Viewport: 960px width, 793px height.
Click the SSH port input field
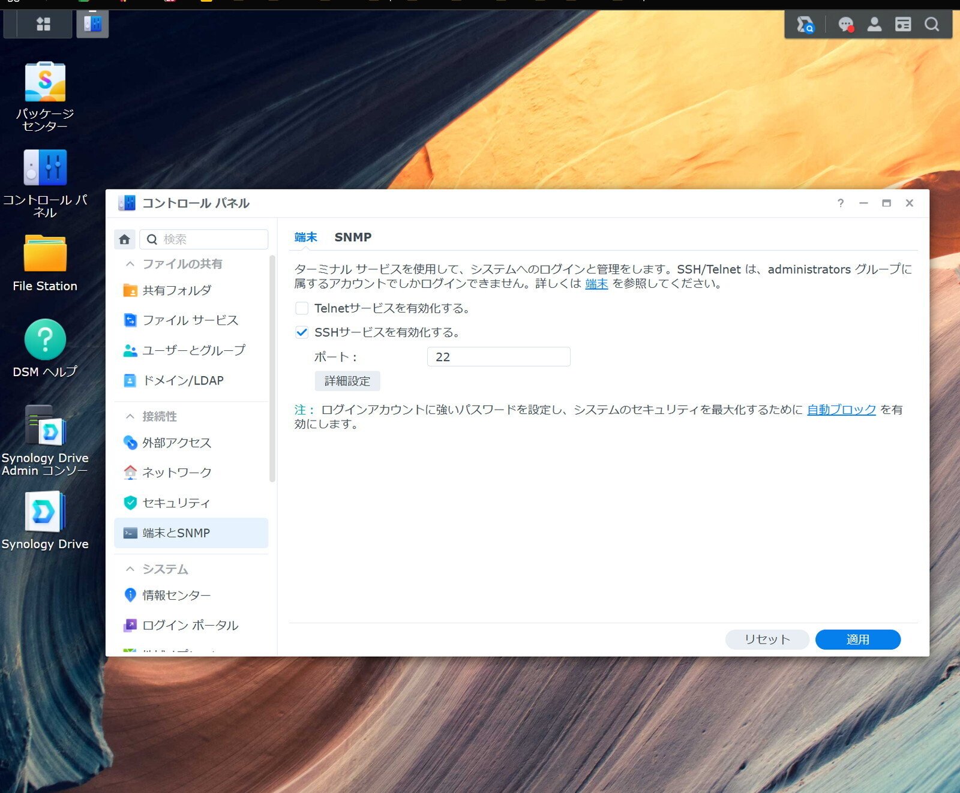click(498, 356)
